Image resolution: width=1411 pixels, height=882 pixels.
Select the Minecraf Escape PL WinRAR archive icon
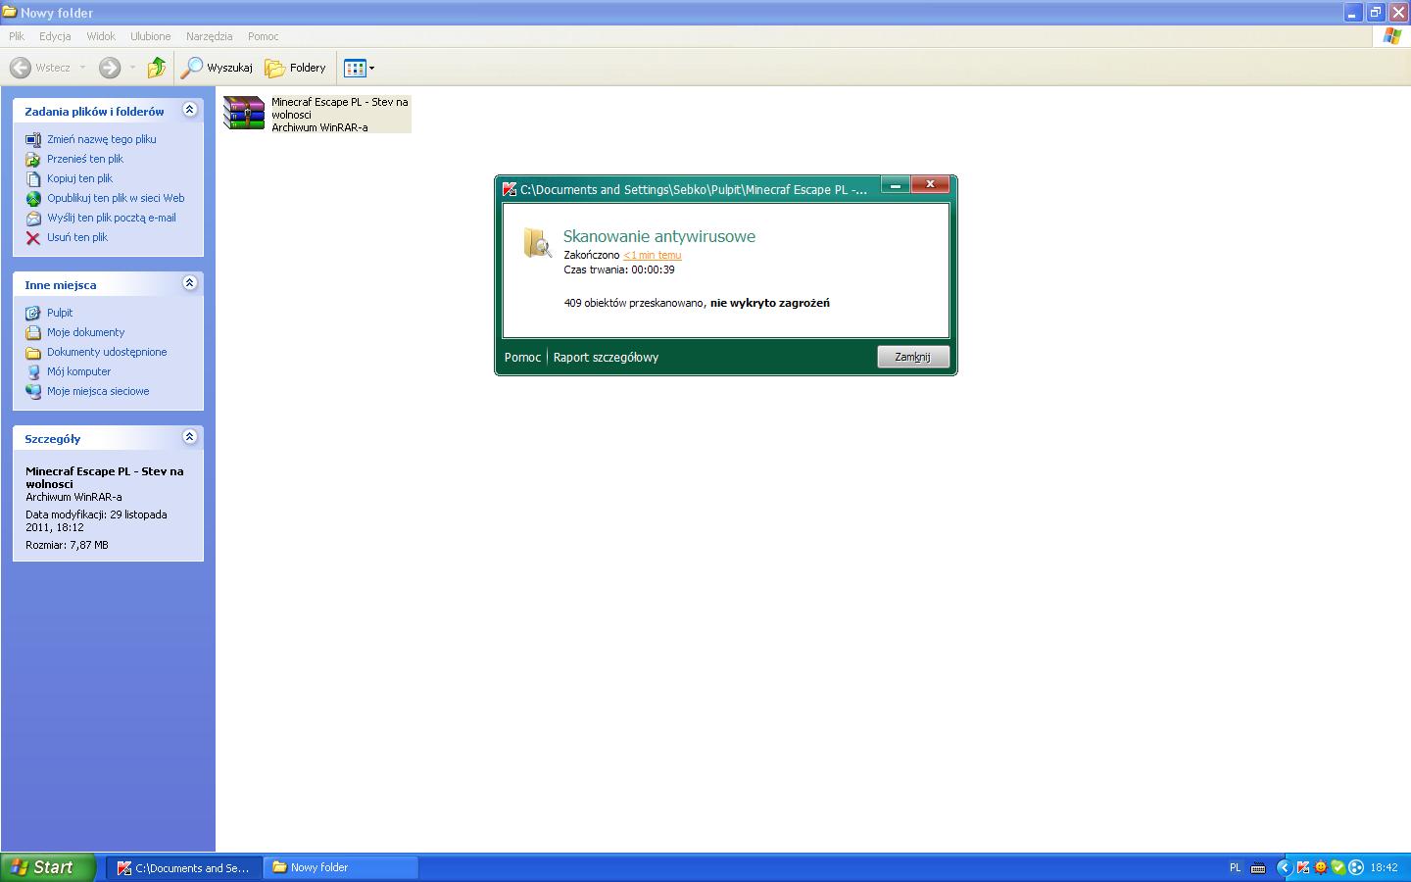click(244, 113)
